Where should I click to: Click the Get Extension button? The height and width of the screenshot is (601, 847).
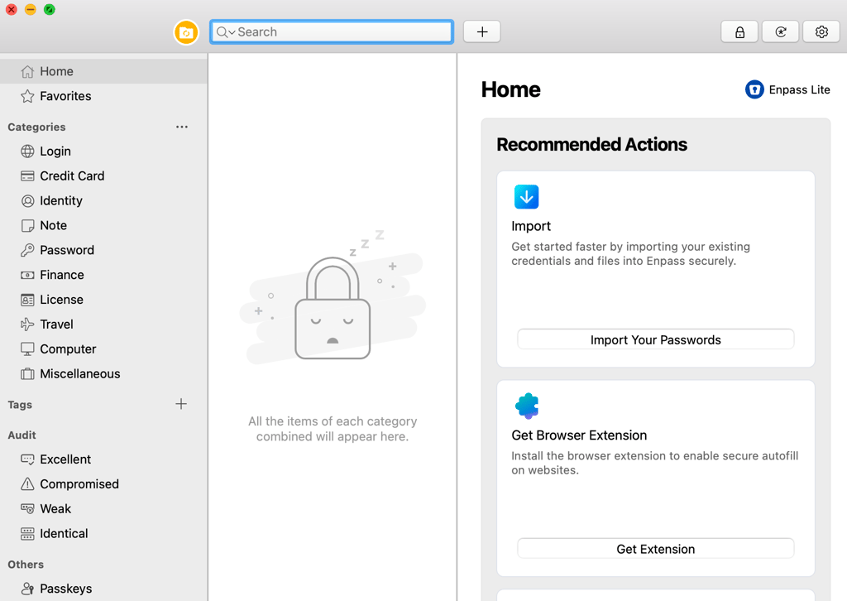[655, 549]
